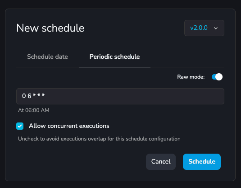The height and width of the screenshot is (188, 241).
Task: Click the chevron arrow beside v2.0.0
Action: (x=216, y=28)
